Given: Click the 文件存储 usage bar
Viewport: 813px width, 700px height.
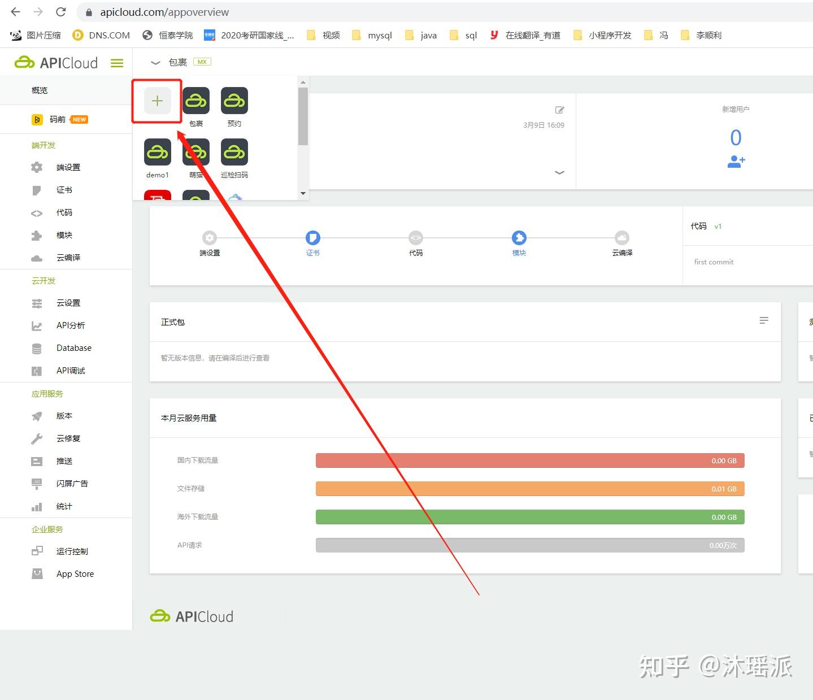Looking at the screenshot, I should coord(529,488).
